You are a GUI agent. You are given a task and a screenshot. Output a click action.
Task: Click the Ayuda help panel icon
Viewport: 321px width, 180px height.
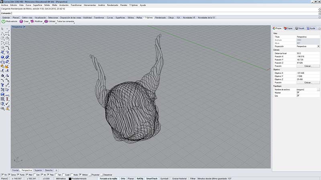308,28
